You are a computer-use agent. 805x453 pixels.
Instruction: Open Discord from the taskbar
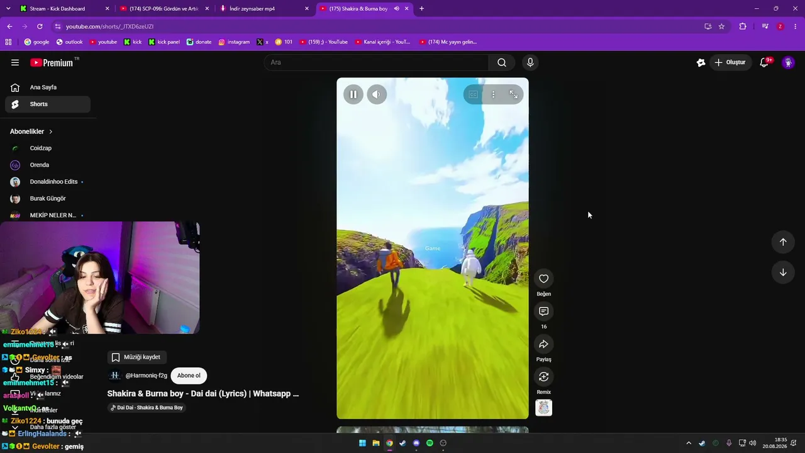(x=416, y=443)
